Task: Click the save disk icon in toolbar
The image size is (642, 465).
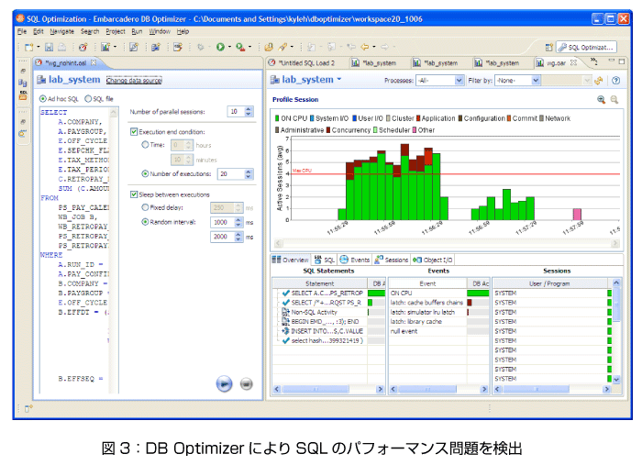Action: coord(50,47)
